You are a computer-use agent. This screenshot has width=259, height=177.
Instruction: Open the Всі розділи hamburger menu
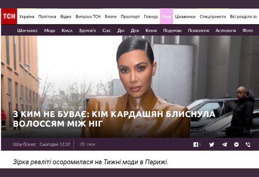tap(255, 17)
